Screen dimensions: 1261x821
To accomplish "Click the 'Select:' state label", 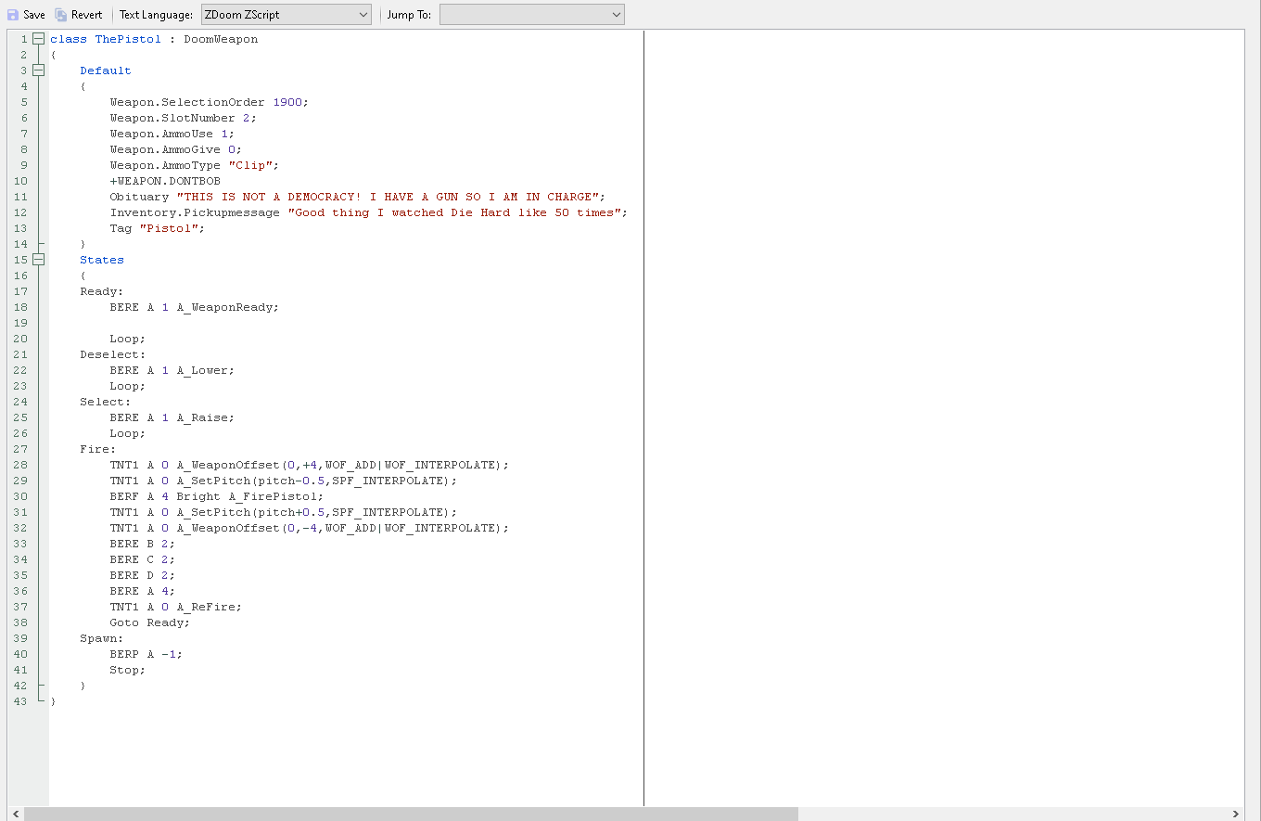I will point(106,402).
